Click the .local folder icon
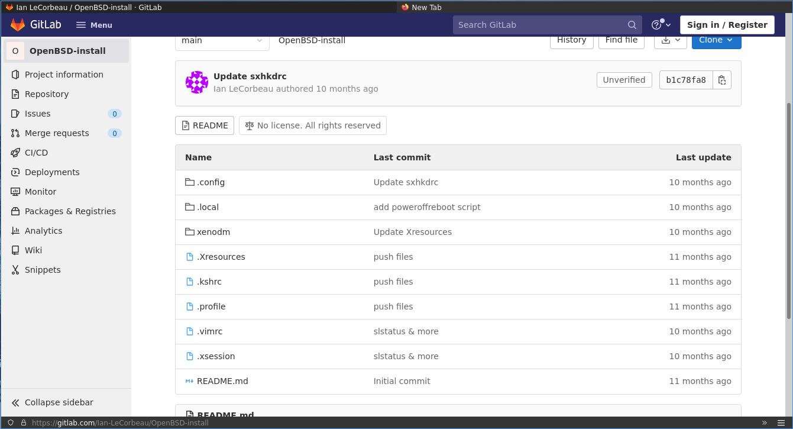Screen dimensions: 793x429 pyautogui.click(x=190, y=207)
